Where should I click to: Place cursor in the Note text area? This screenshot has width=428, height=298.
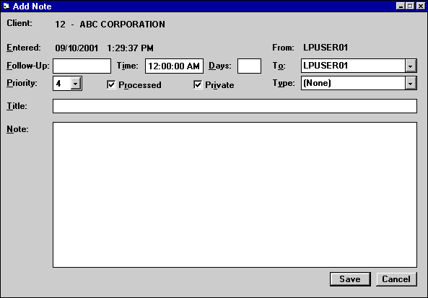click(235, 195)
